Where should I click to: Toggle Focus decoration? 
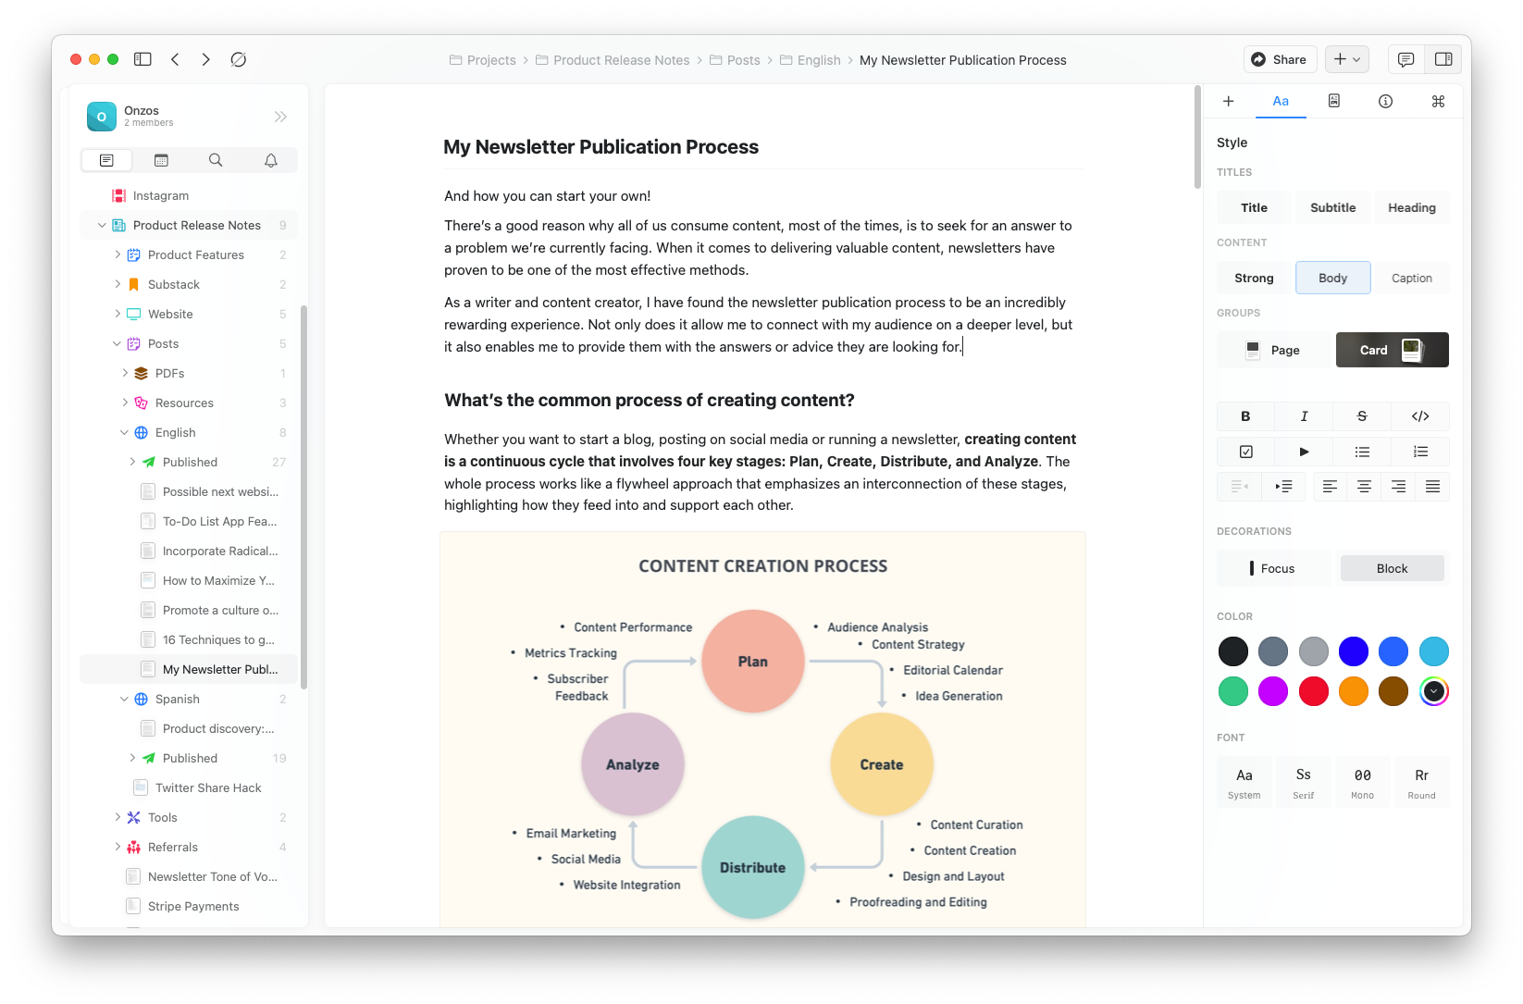[x=1273, y=568]
